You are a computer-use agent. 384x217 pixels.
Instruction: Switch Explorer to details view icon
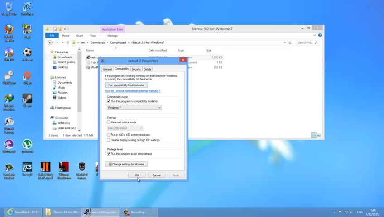313,135
